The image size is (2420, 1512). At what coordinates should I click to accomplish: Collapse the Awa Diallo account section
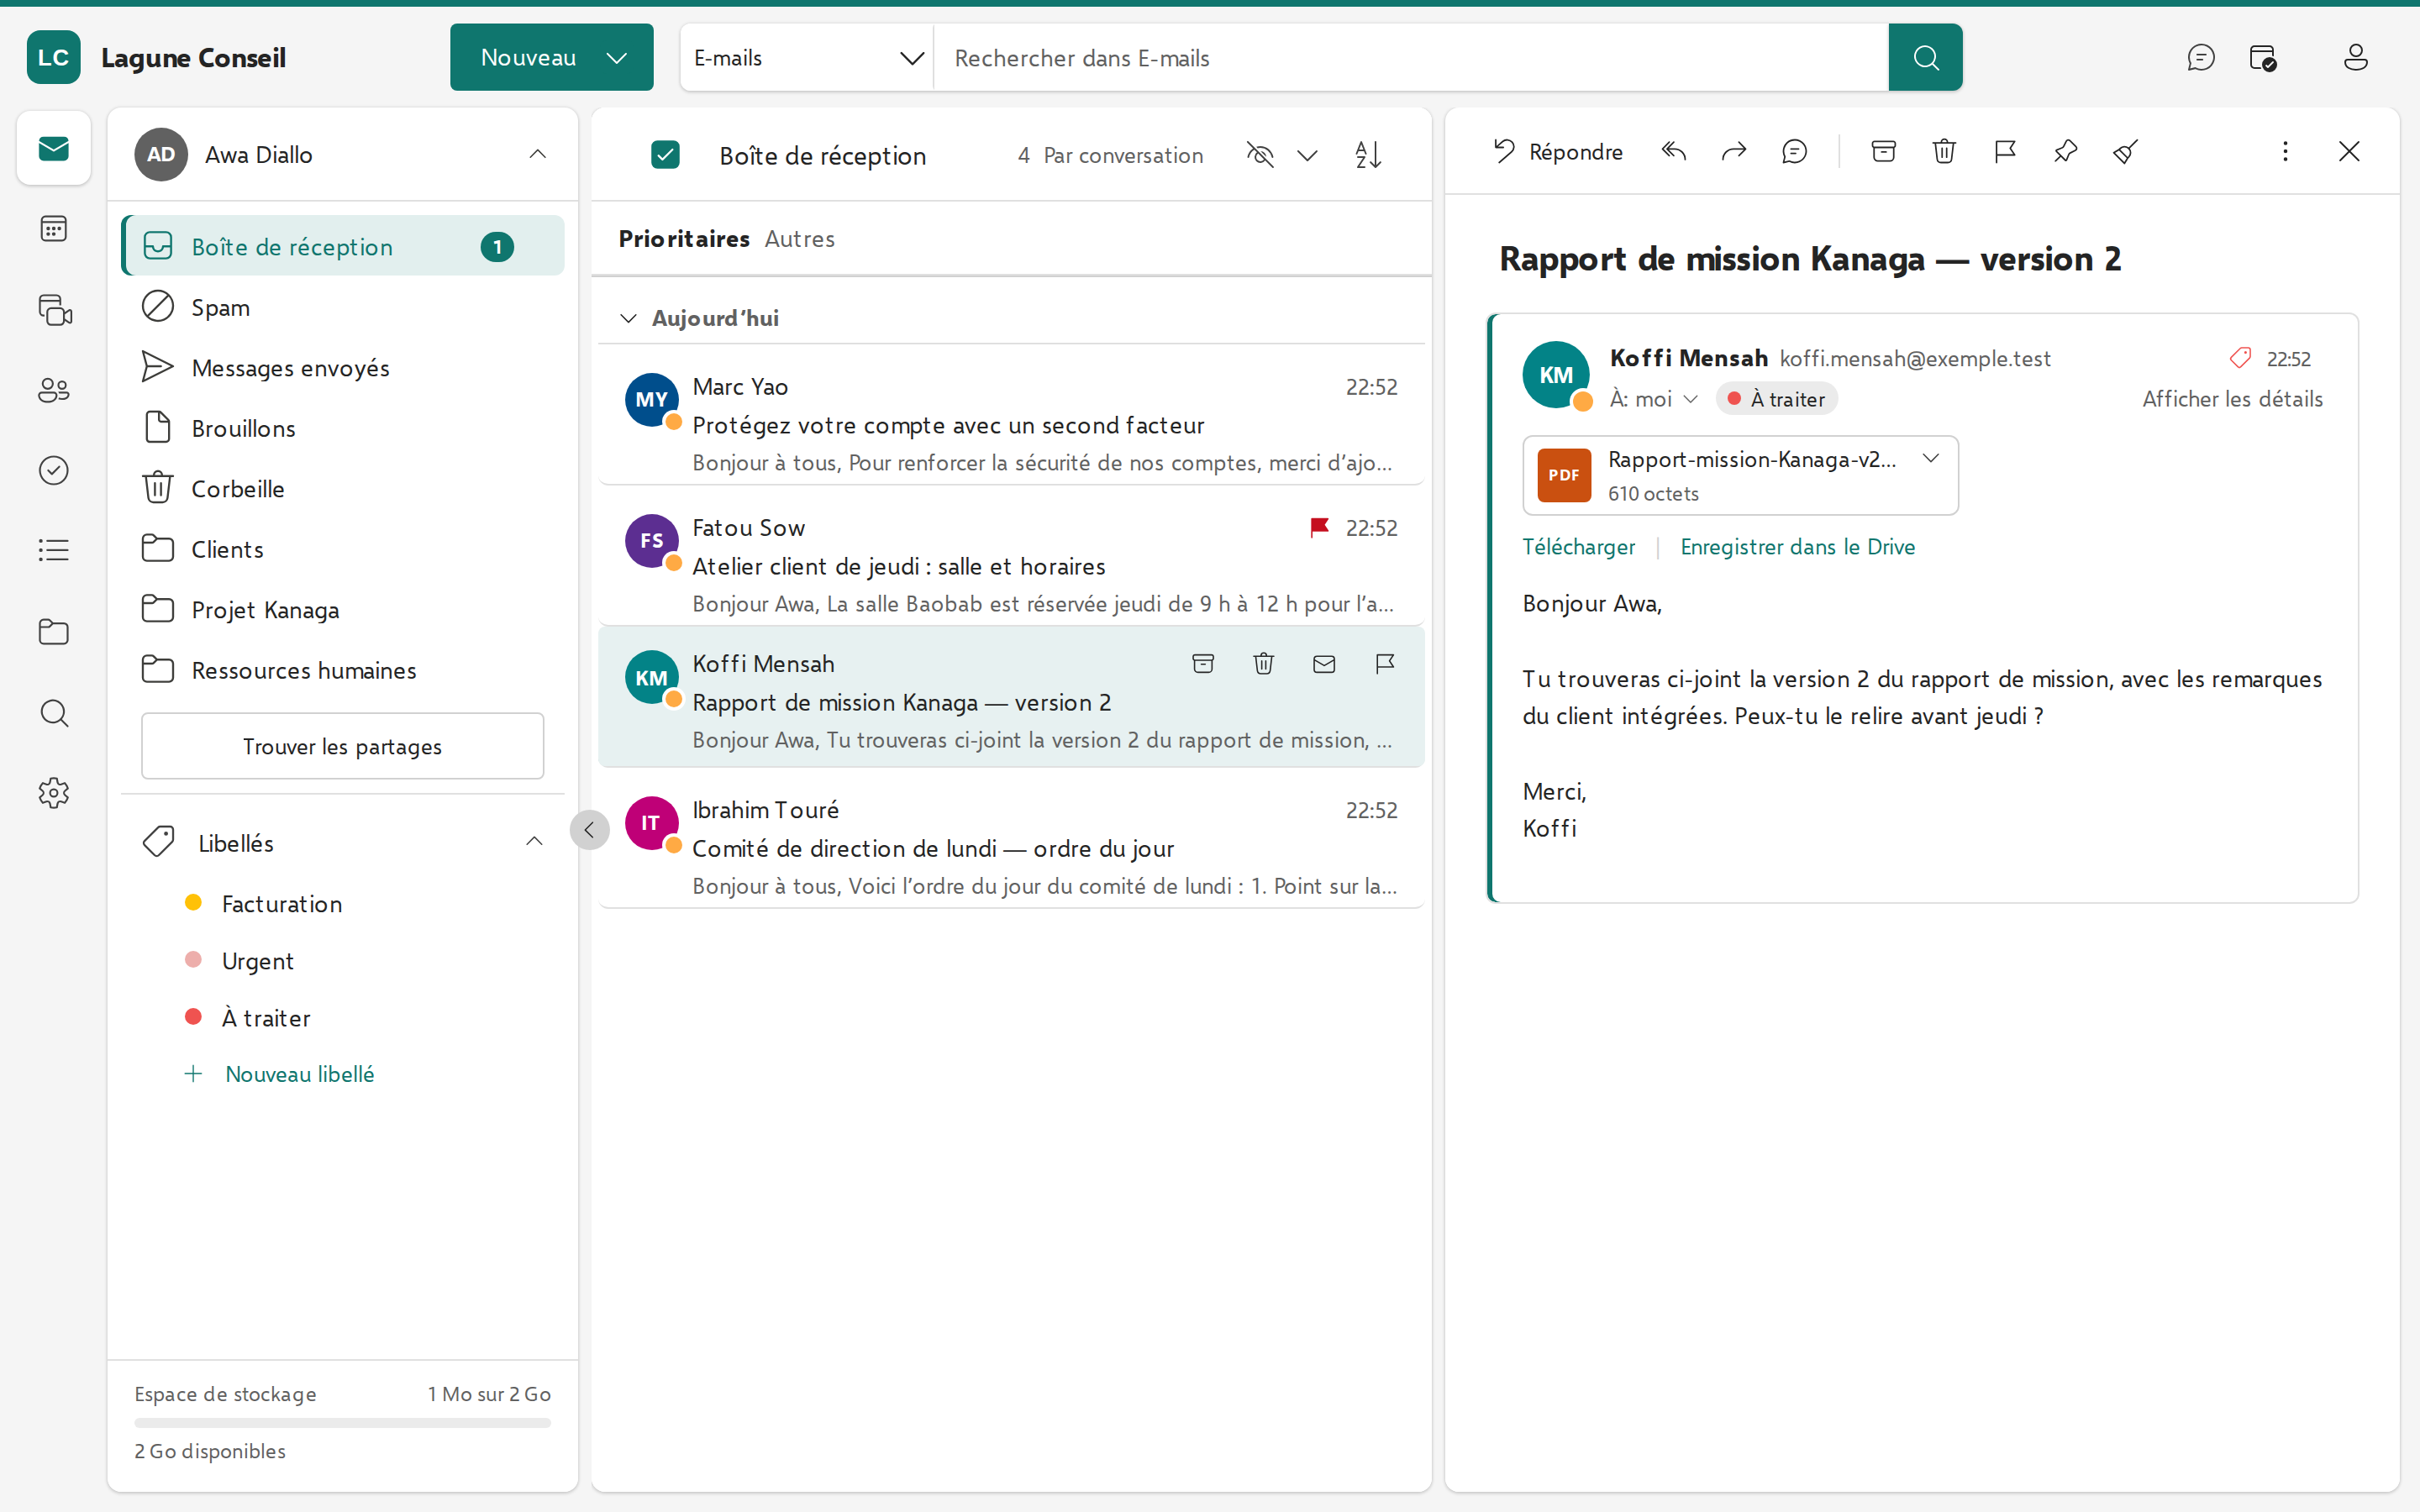tap(538, 154)
